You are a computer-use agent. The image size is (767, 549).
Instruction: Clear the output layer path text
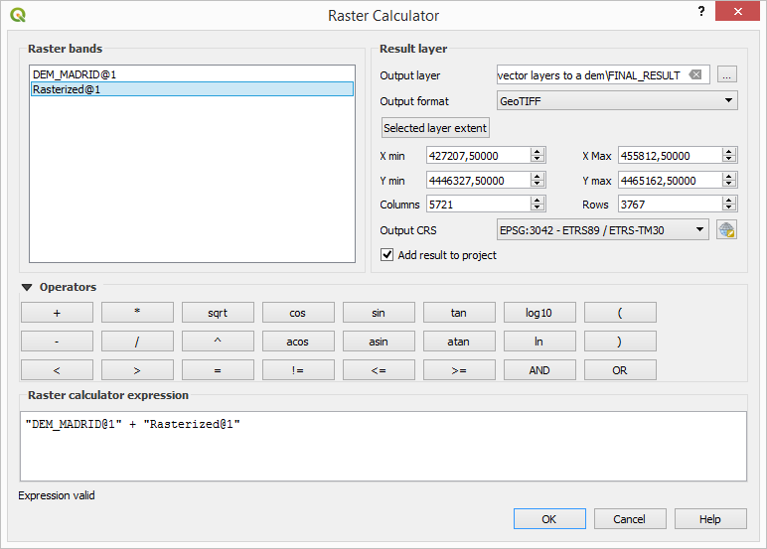point(695,75)
